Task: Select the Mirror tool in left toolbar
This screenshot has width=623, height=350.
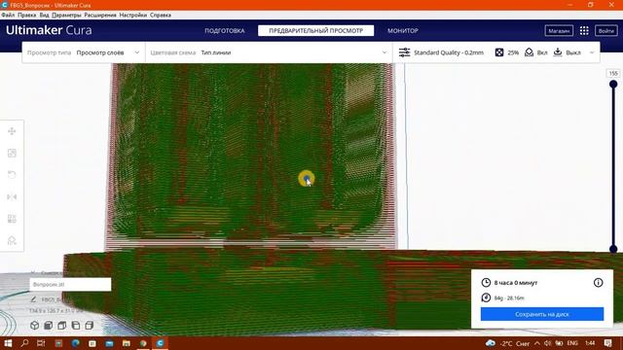Action: point(12,196)
